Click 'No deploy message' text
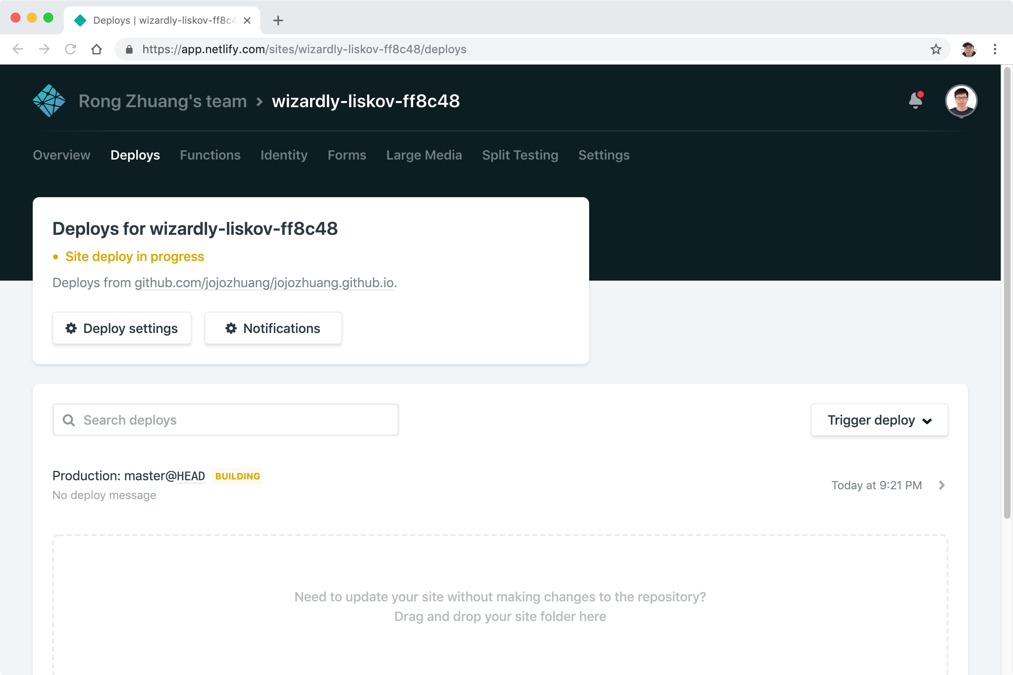The width and height of the screenshot is (1013, 675). tap(104, 495)
